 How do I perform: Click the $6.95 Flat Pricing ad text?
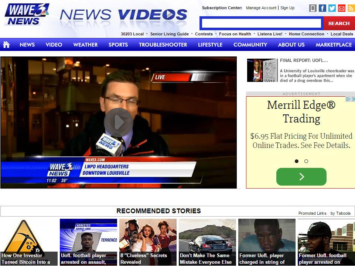pos(301,141)
